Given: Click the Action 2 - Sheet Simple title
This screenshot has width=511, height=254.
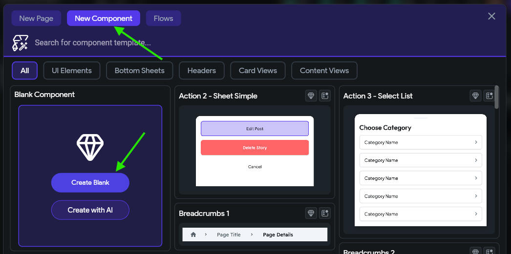Looking at the screenshot, I should 218,96.
